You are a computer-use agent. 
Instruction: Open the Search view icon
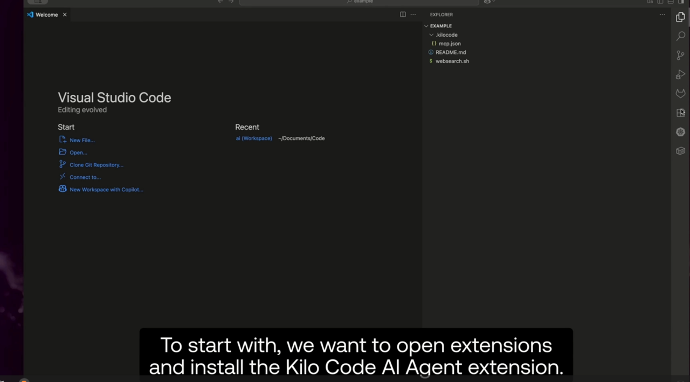(680, 36)
